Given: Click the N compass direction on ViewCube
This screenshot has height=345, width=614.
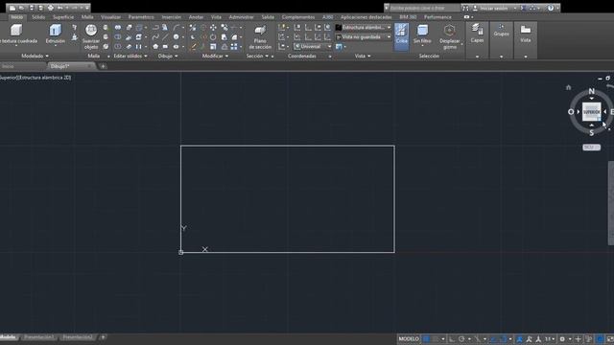Looking at the screenshot, I should (591, 91).
